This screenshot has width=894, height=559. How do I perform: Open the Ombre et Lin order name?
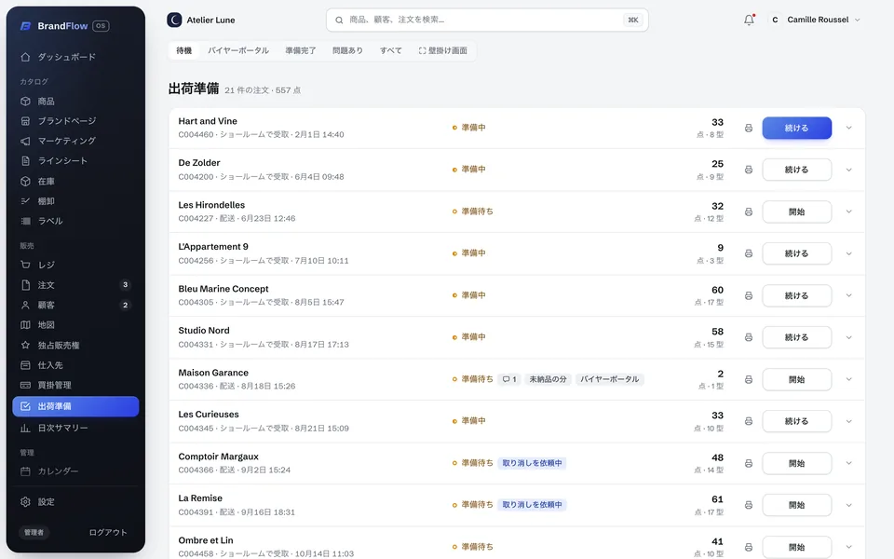205,540
